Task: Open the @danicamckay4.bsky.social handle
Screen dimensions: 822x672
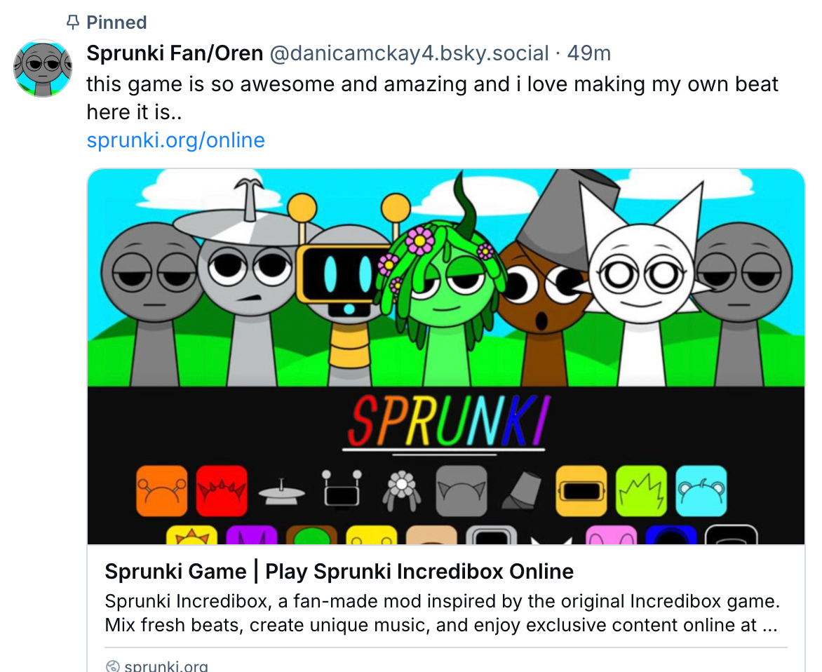Action: [x=409, y=53]
